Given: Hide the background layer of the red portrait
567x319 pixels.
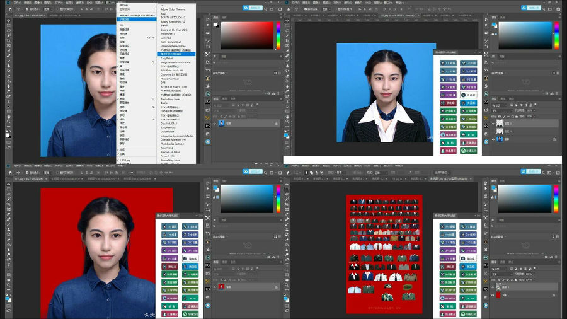Looking at the screenshot, I should 214,286.
